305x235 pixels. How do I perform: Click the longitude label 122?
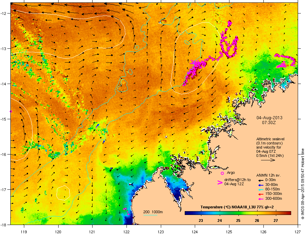[127, 232]
